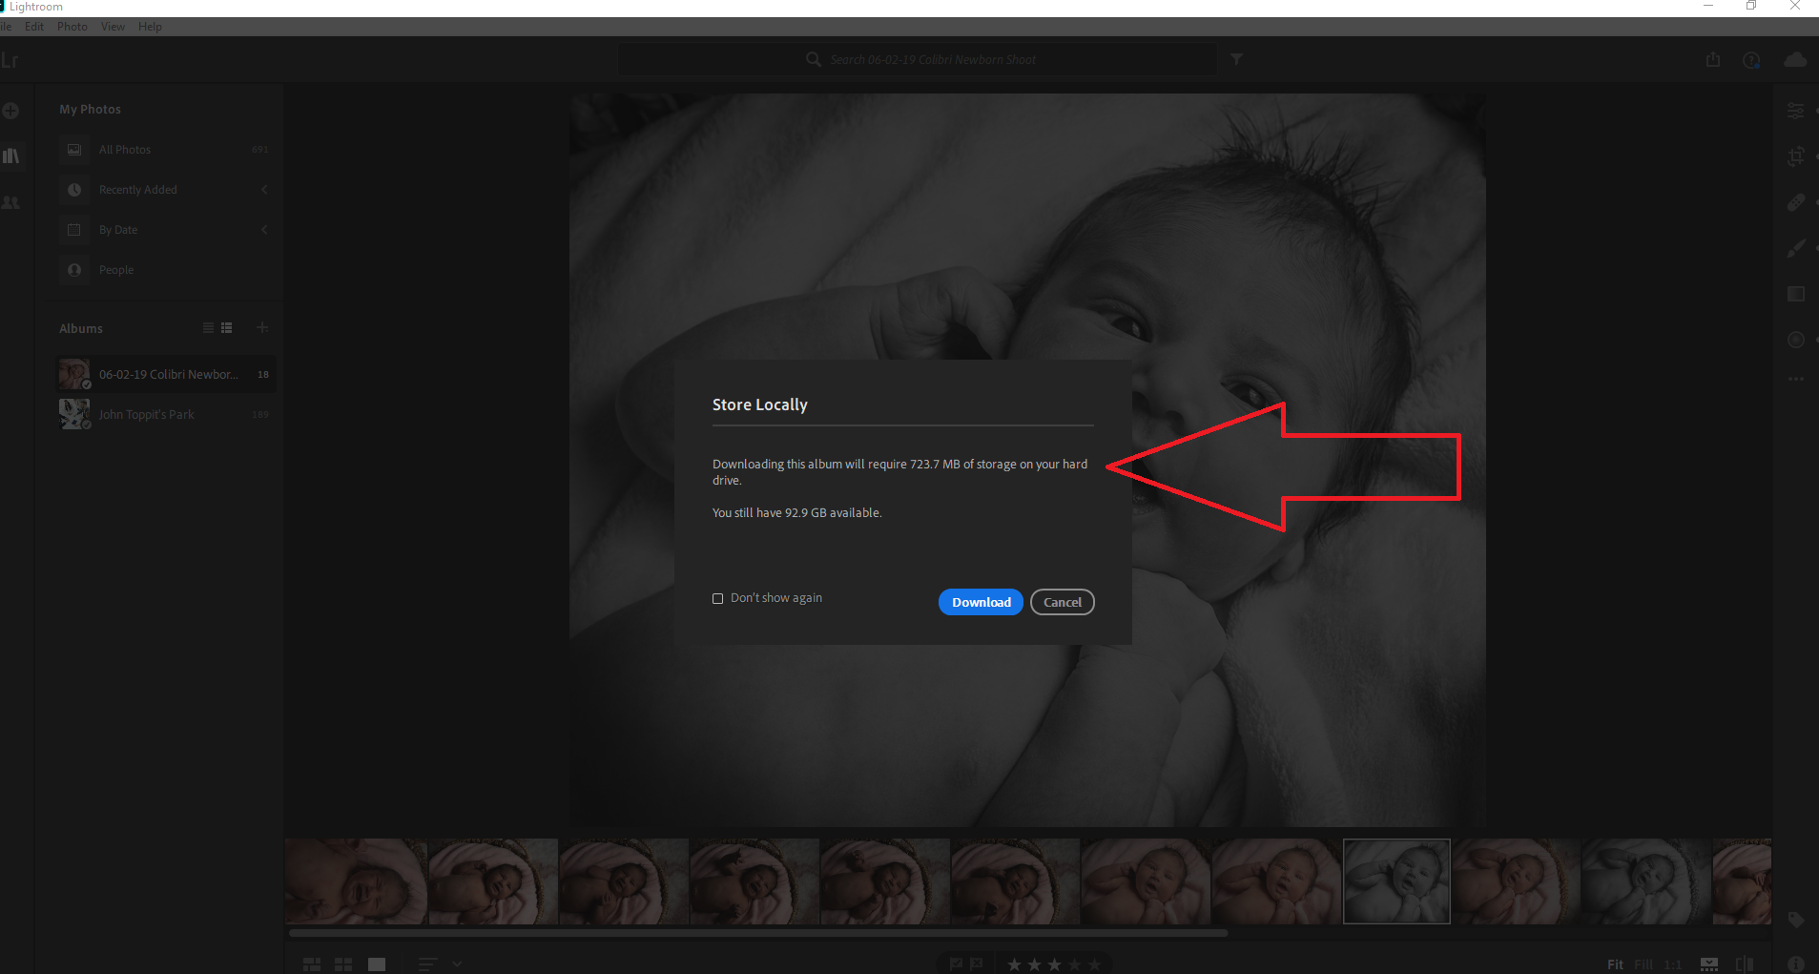This screenshot has width=1819, height=974.
Task: Cancel the Store Locally dialog
Action: [1063, 602]
